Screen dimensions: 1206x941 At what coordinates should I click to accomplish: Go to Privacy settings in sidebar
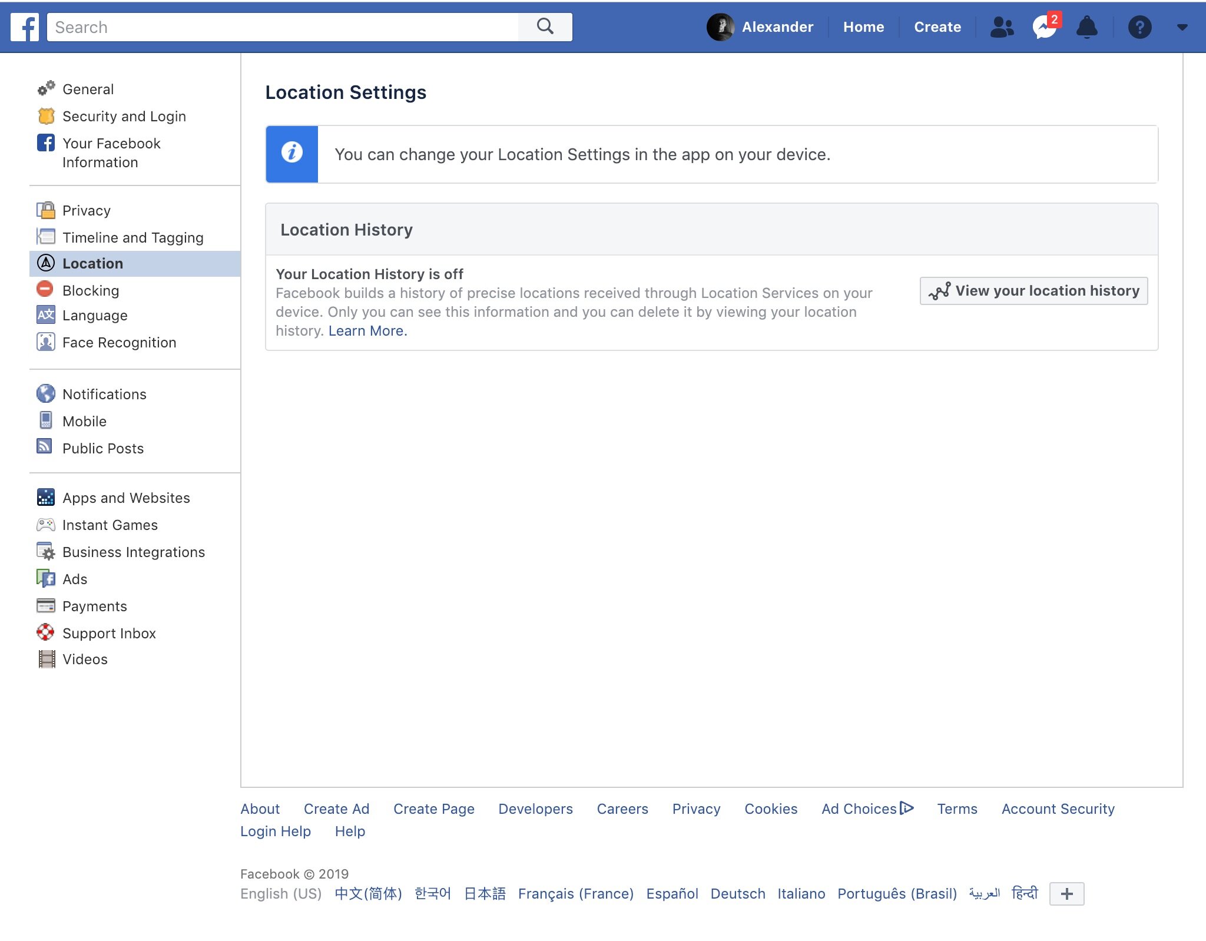86,210
